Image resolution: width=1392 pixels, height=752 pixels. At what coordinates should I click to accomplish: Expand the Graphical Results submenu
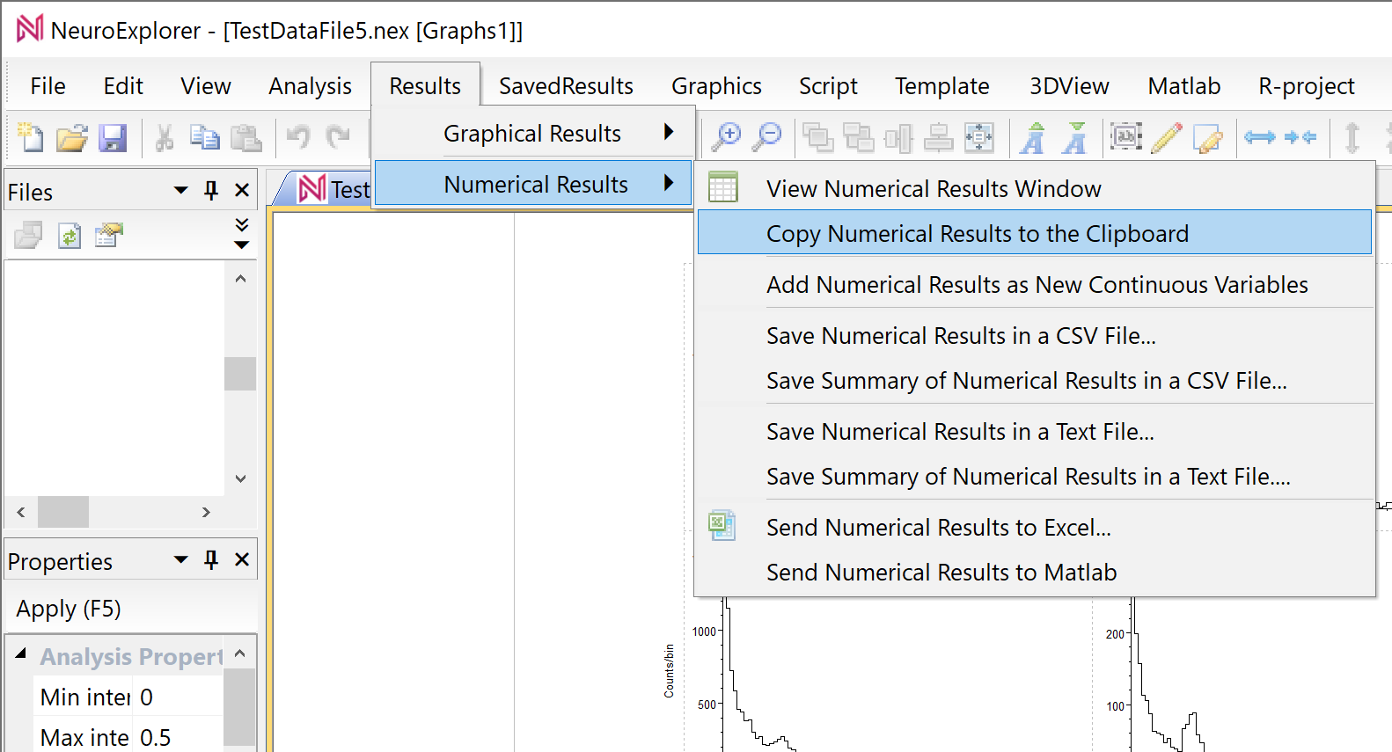click(x=533, y=134)
